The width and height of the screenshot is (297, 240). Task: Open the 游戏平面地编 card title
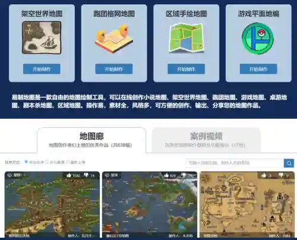(x=258, y=14)
